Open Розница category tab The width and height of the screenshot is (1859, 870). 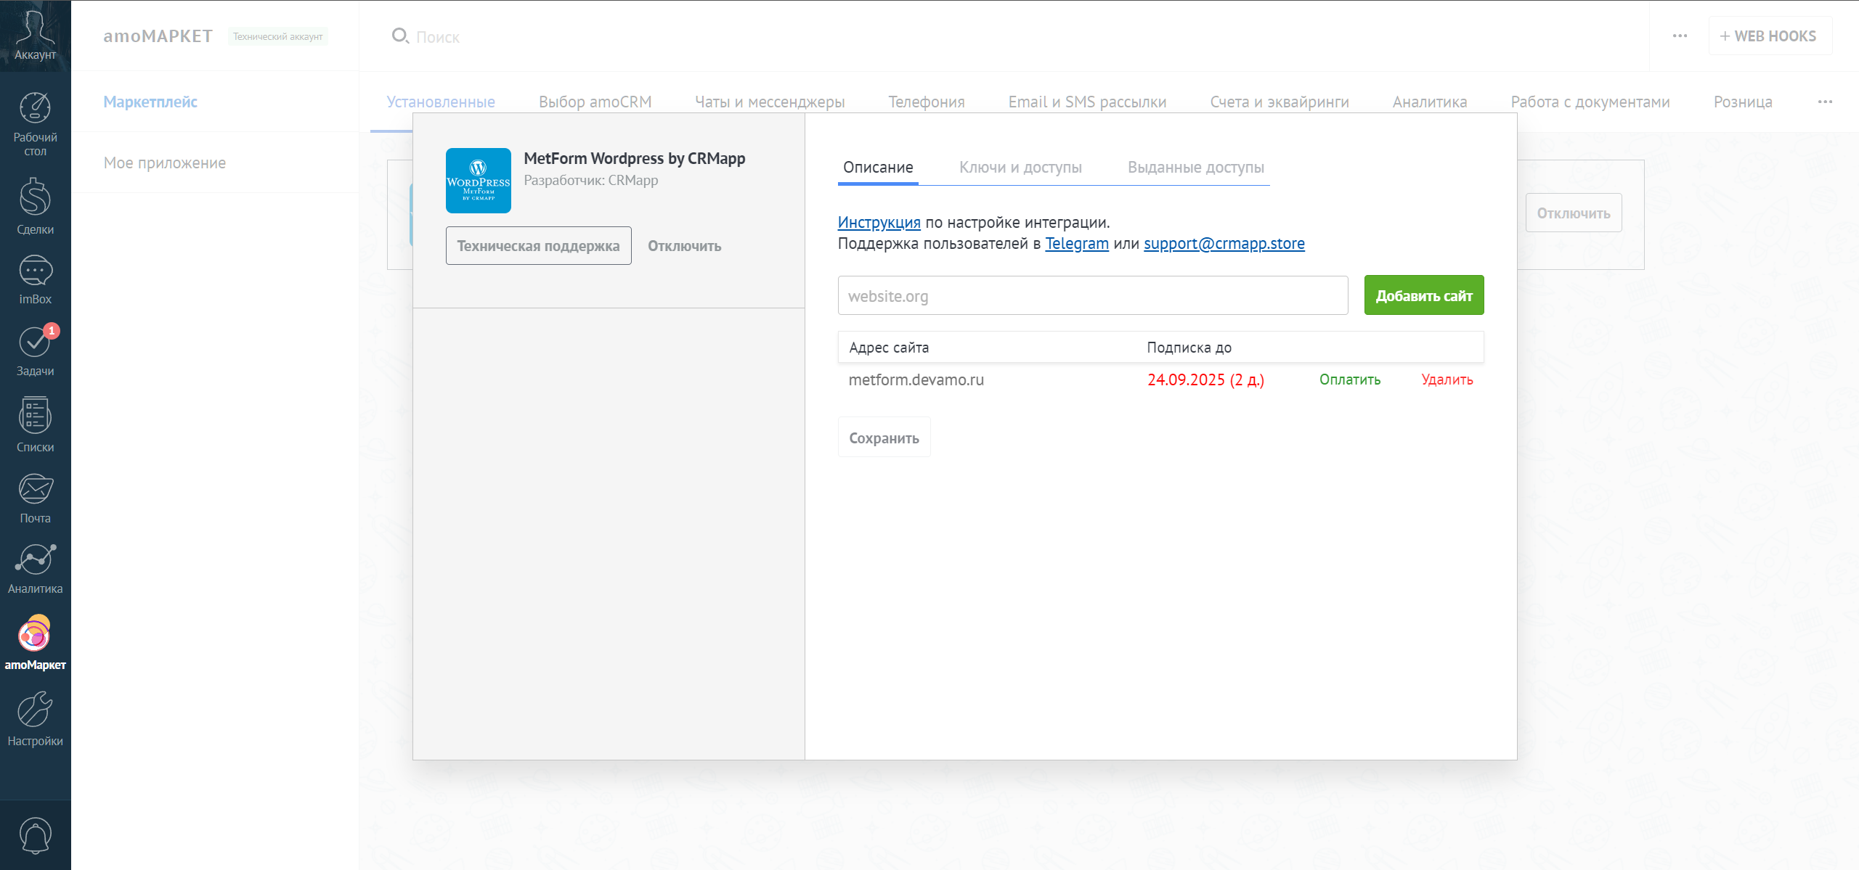pyautogui.click(x=1743, y=102)
